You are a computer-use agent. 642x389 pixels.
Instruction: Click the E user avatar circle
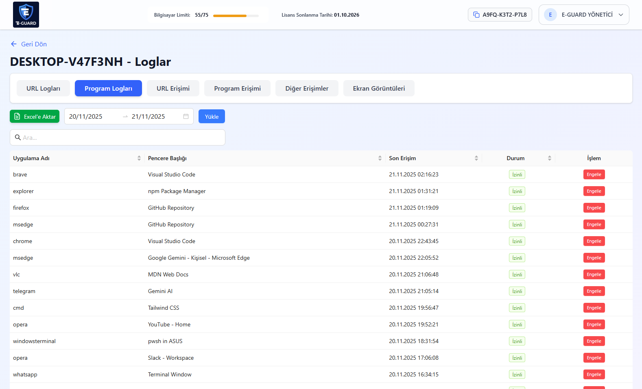click(550, 15)
